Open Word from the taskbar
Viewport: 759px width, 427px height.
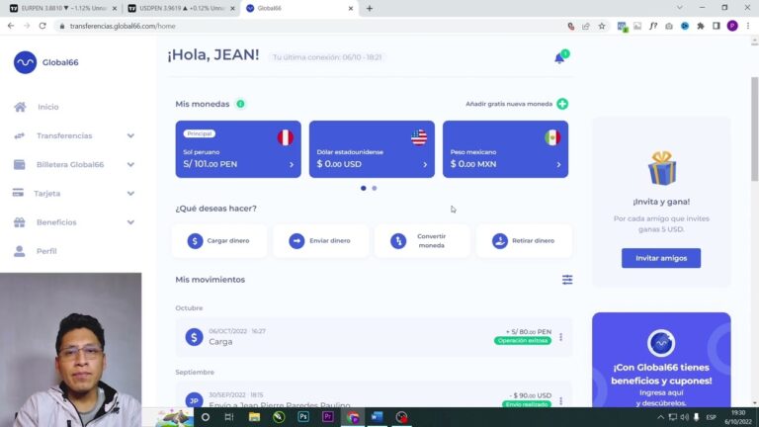coord(378,417)
